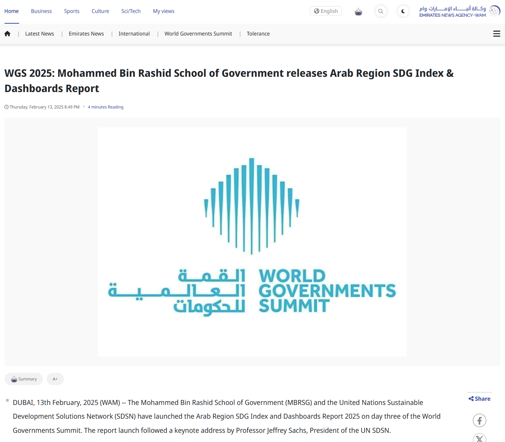Go to Emirates News

pos(86,34)
